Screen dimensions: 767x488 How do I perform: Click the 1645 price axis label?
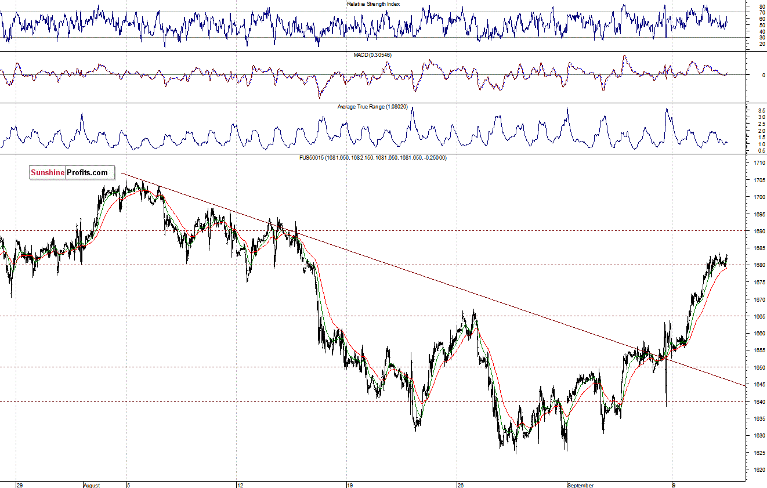click(759, 385)
